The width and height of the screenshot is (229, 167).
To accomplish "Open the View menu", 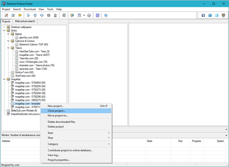I will point(41,9).
